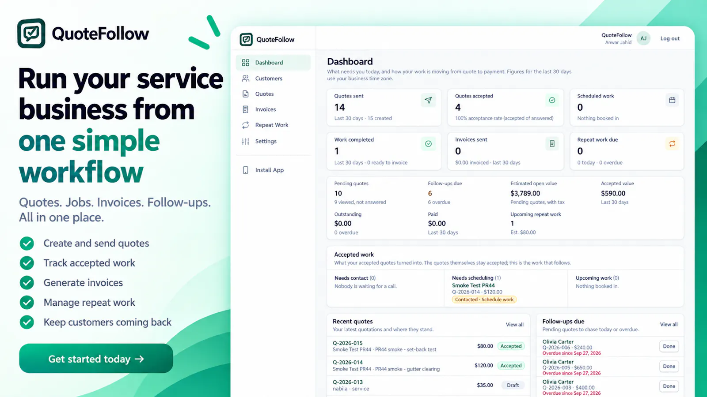707x397 pixels.
Task: Click the Draft badge for Q-2026-013
Action: [513, 385]
